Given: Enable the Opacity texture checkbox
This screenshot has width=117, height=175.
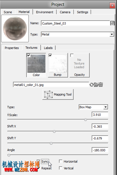Looking at the screenshot, I should (x=72, y=55).
